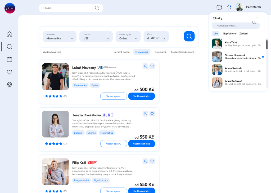The height and width of the screenshot is (193, 271).
Task: Toggle favorite heart for Tereza Dvořáková
Action: (x=152, y=114)
